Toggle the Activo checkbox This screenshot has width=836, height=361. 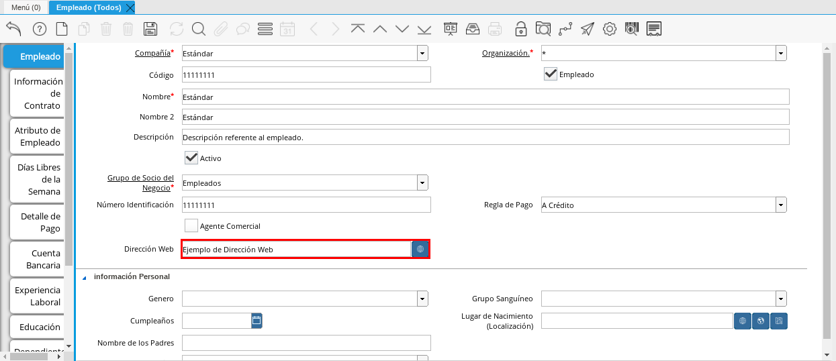pos(191,158)
